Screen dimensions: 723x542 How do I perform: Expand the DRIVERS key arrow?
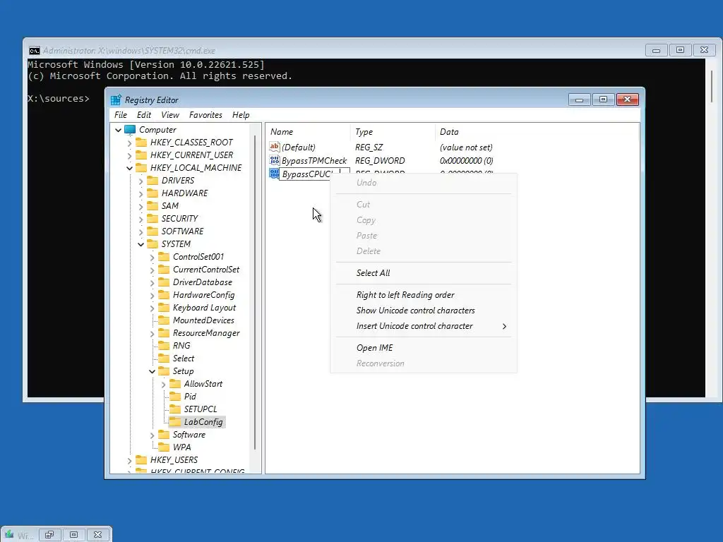141,181
